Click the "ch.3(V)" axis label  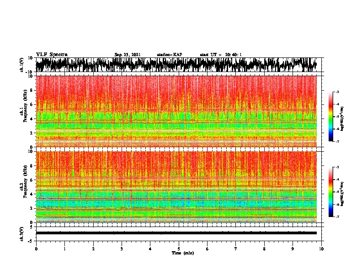22,234
